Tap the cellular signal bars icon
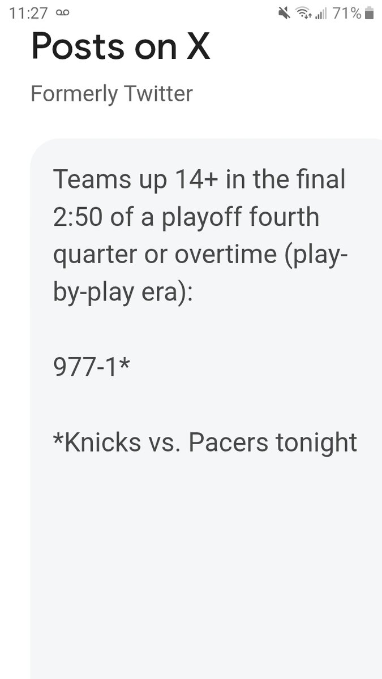 [321, 13]
